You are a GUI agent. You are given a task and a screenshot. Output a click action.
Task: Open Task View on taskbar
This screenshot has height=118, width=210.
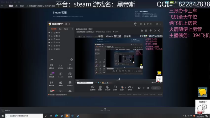(51, 116)
